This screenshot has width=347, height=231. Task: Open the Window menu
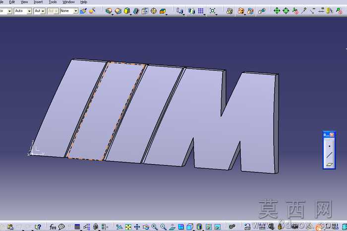pyautogui.click(x=68, y=2)
